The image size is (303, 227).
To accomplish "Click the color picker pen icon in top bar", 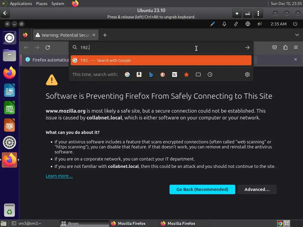I will click(212, 24).
